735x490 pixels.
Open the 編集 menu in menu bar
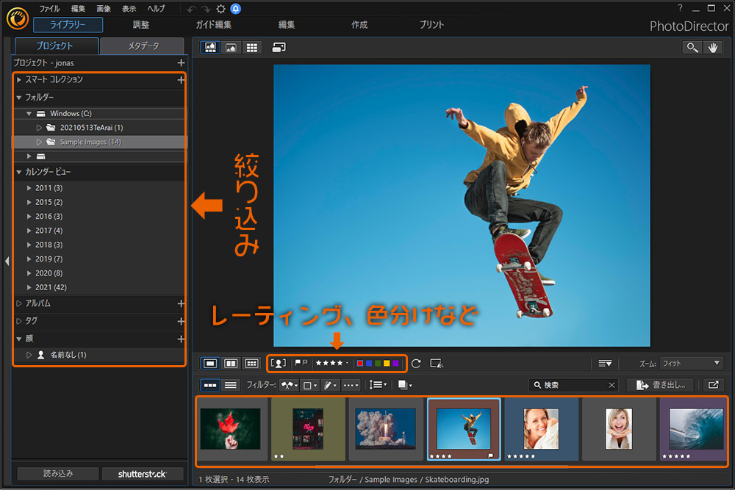[x=79, y=8]
